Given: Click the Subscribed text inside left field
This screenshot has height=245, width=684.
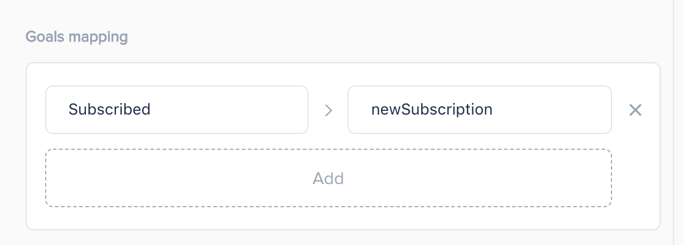Looking at the screenshot, I should coord(110,109).
